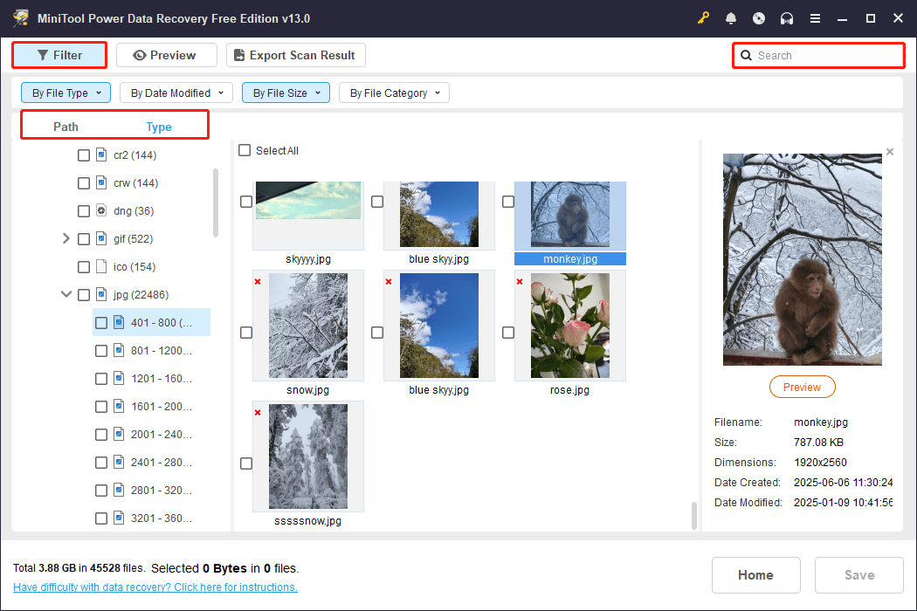Expand the gif (522) tree node
Screen dimensions: 917x611
click(66, 238)
